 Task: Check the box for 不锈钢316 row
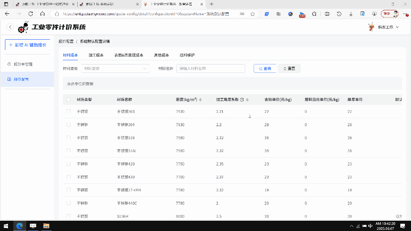pyautogui.click(x=69, y=138)
